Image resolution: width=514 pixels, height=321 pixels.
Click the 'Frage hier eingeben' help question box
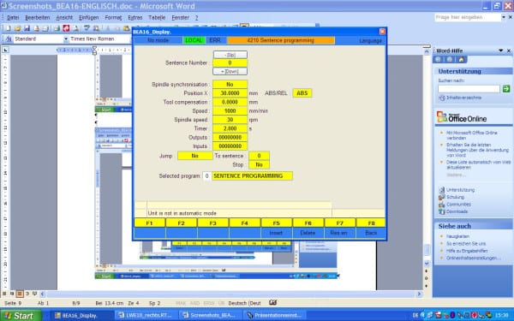(468, 17)
